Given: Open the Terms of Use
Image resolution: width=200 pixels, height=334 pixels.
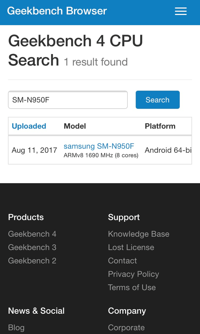Looking at the screenshot, I should [132, 287].
